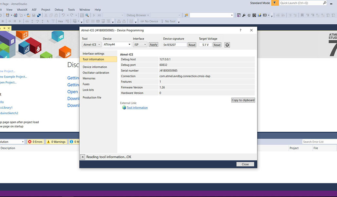
Task: Click the Close button in dialog
Action: (x=245, y=164)
